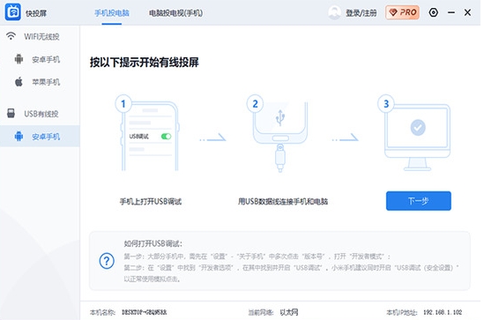Click the USB drive icon beside USB有线投

[x=11, y=113]
